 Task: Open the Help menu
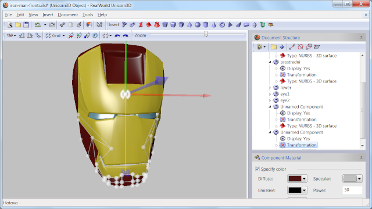(102, 15)
